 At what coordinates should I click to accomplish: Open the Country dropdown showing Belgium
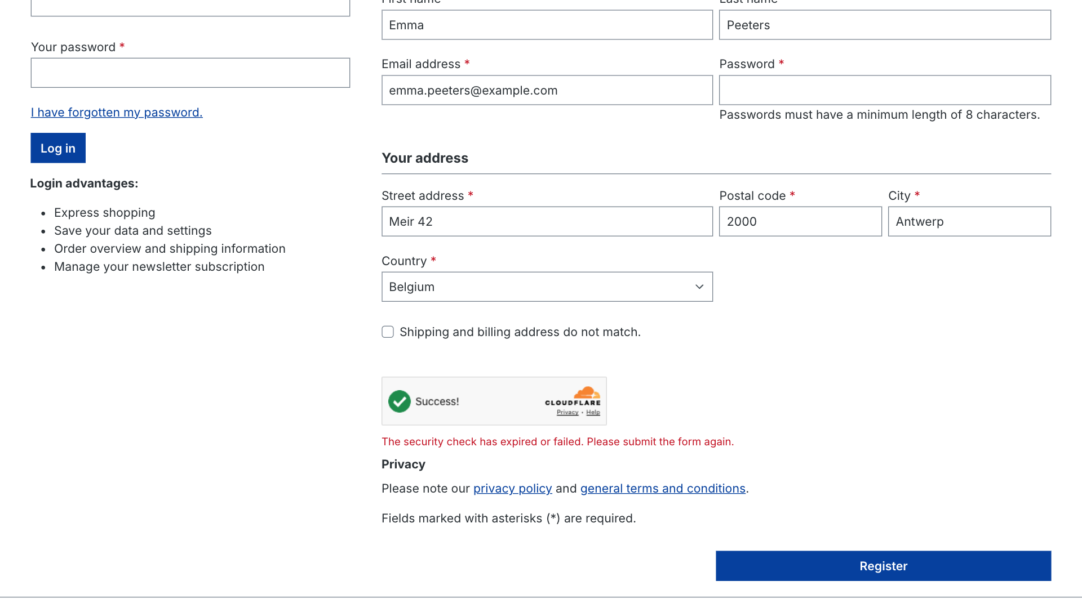point(547,287)
